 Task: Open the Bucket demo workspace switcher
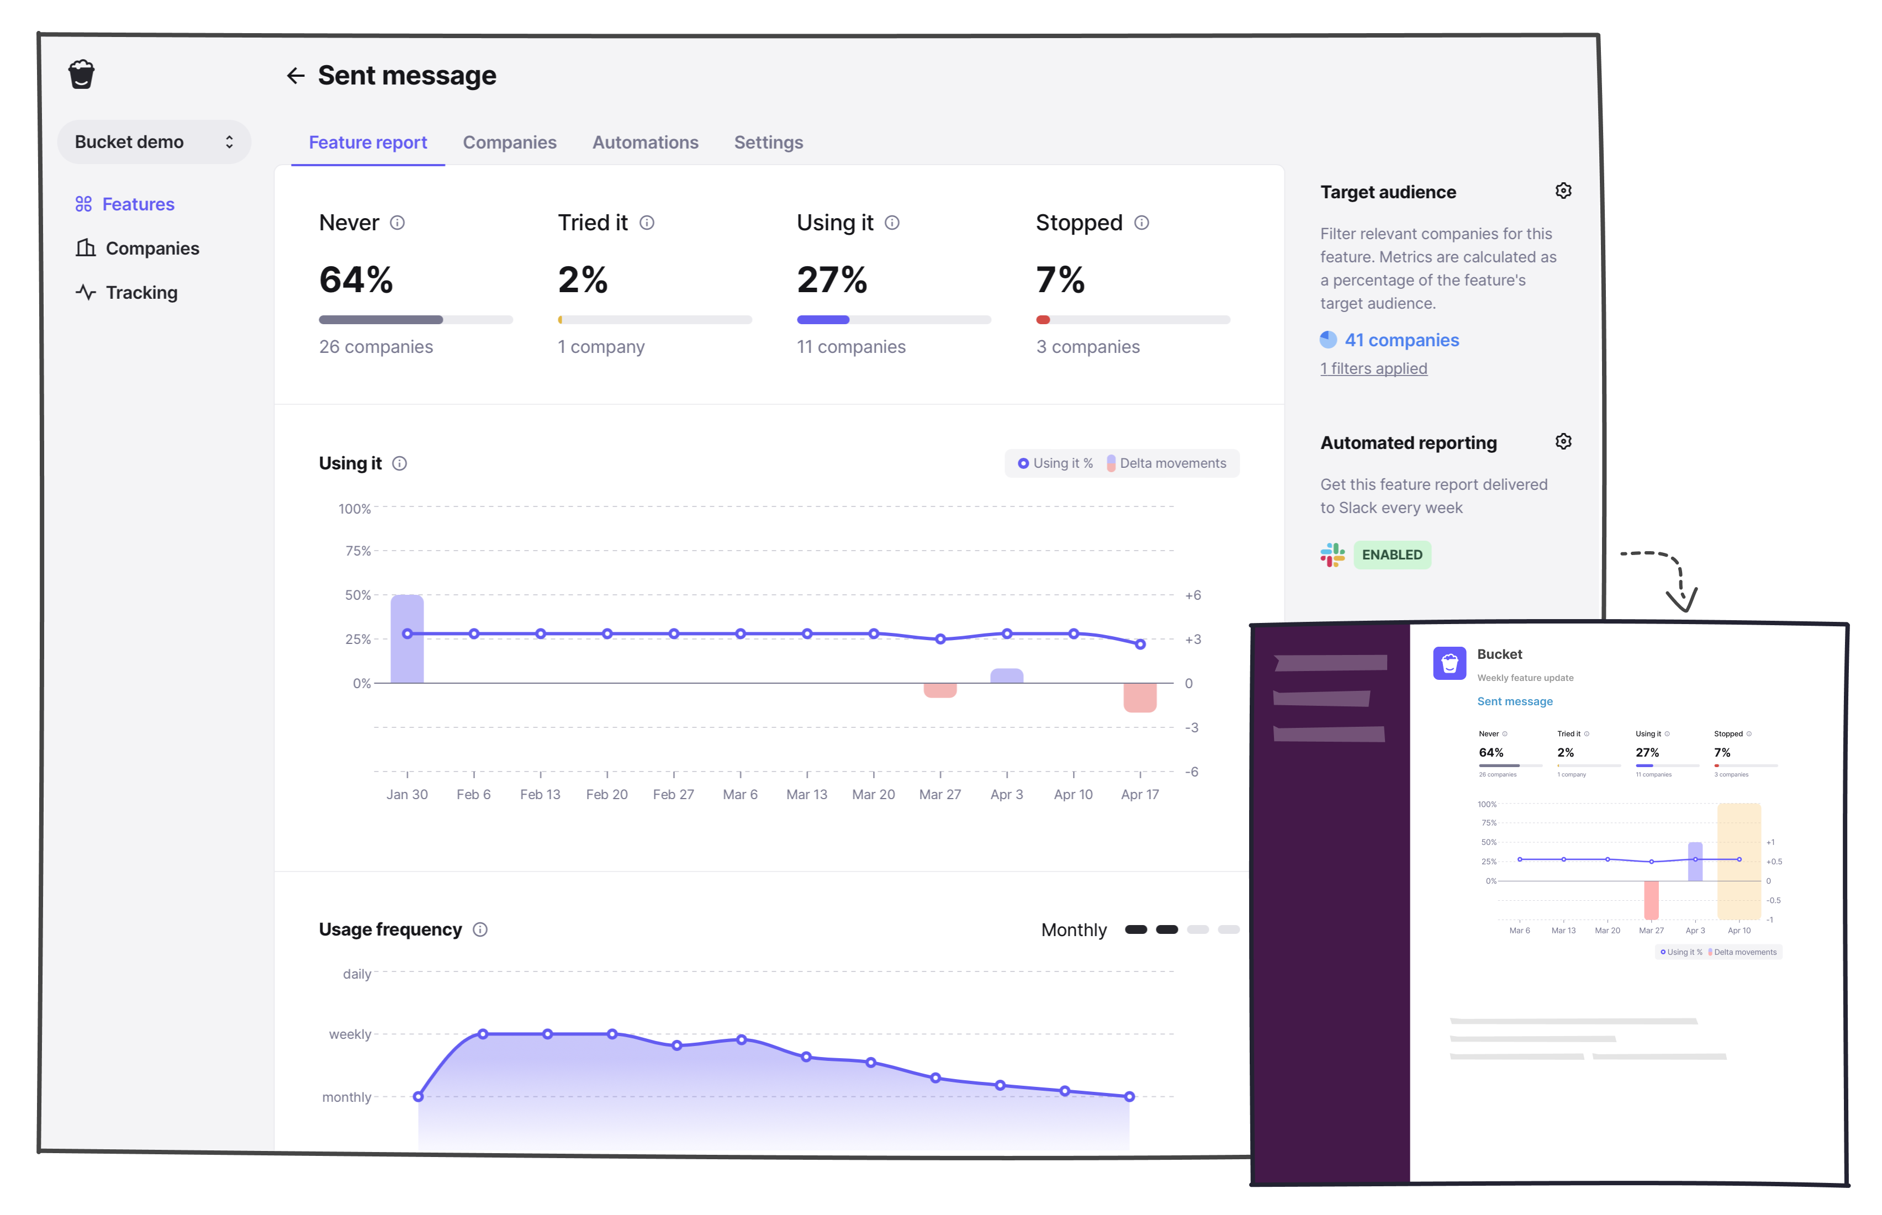[154, 142]
